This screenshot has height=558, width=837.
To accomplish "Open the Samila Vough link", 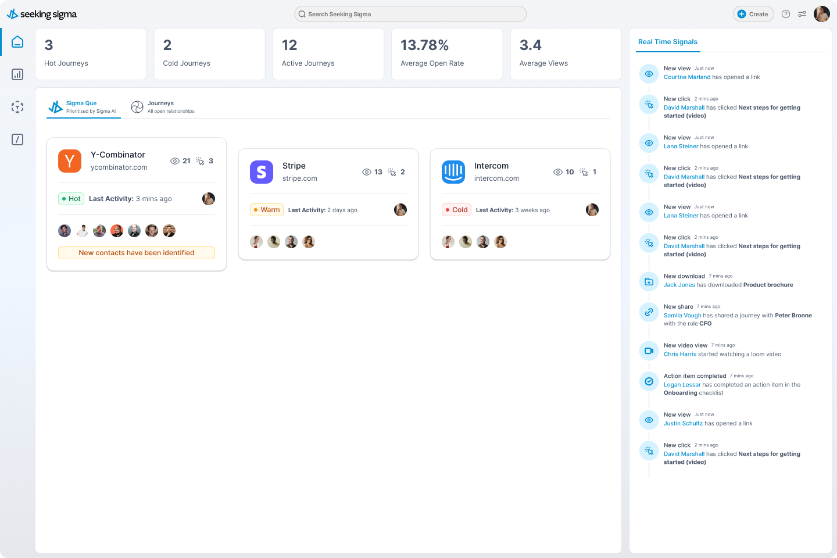I will coord(682,316).
